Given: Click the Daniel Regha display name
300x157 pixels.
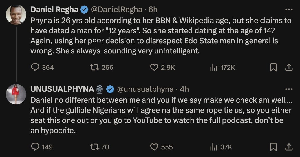Looking at the screenshot, I should [x=54, y=10].
